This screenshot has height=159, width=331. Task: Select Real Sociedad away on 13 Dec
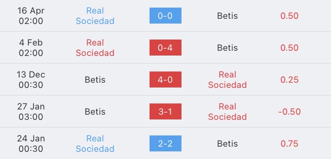click(227, 80)
